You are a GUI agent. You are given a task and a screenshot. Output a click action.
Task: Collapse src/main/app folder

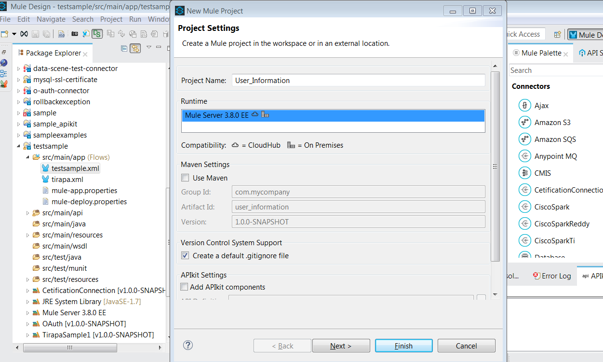point(27,158)
